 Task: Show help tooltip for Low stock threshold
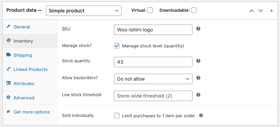[x=198, y=94]
